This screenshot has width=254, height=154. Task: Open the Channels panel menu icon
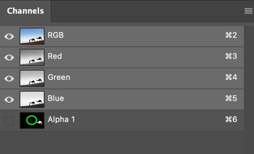[248, 11]
